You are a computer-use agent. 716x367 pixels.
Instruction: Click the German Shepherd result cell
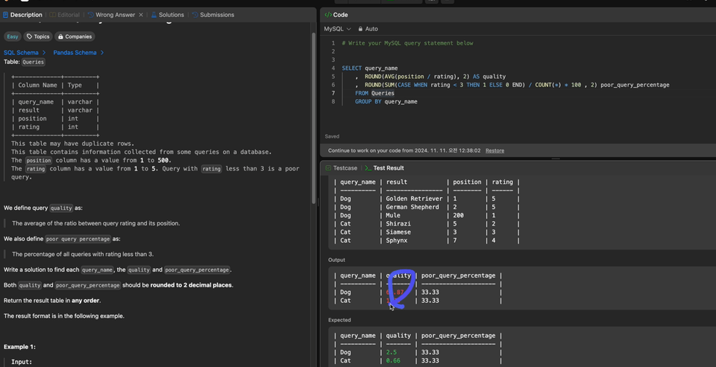pos(412,207)
